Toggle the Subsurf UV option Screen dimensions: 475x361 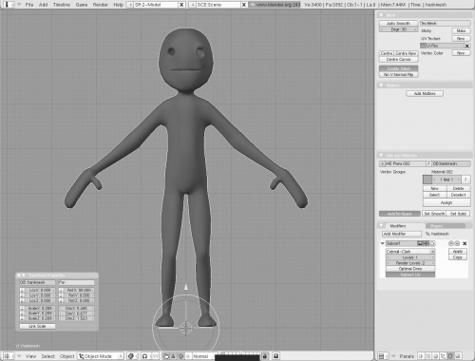410,275
